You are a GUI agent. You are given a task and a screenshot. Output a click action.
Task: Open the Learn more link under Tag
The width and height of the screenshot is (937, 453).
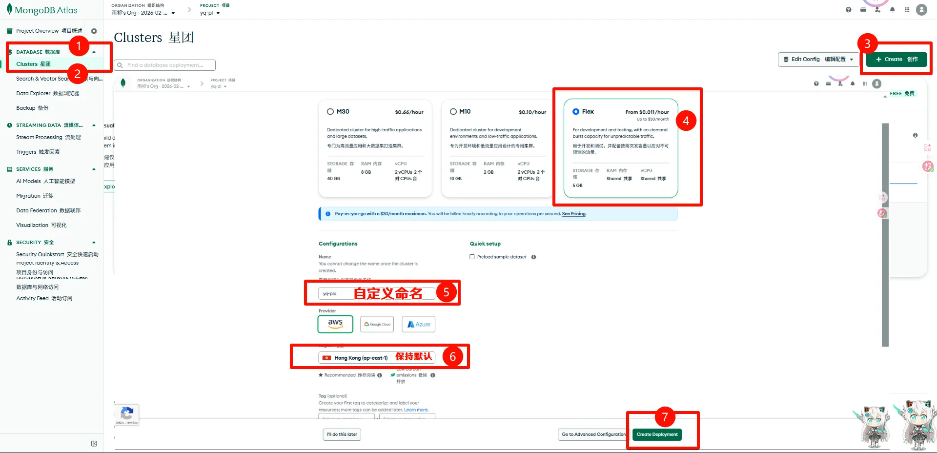(416, 410)
